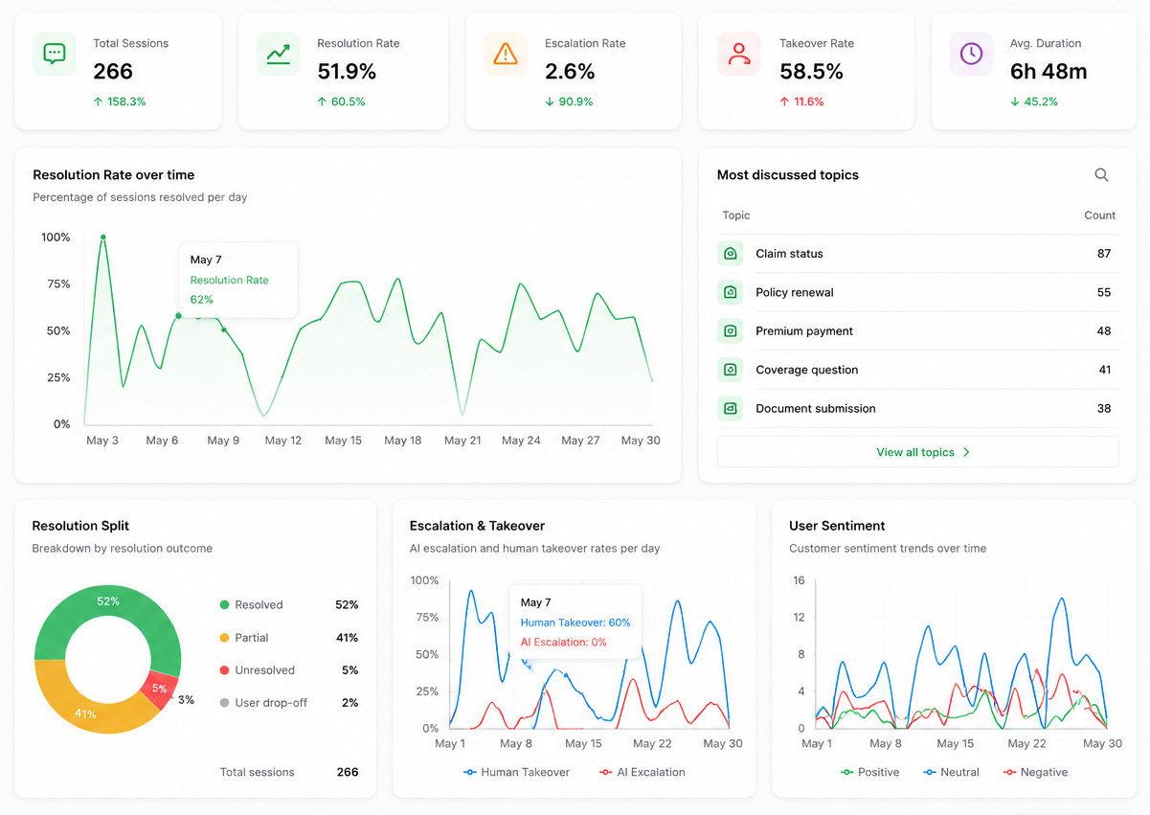Open search in Most discussed topics
Viewport: 1150px width, 815px height.
click(1101, 174)
